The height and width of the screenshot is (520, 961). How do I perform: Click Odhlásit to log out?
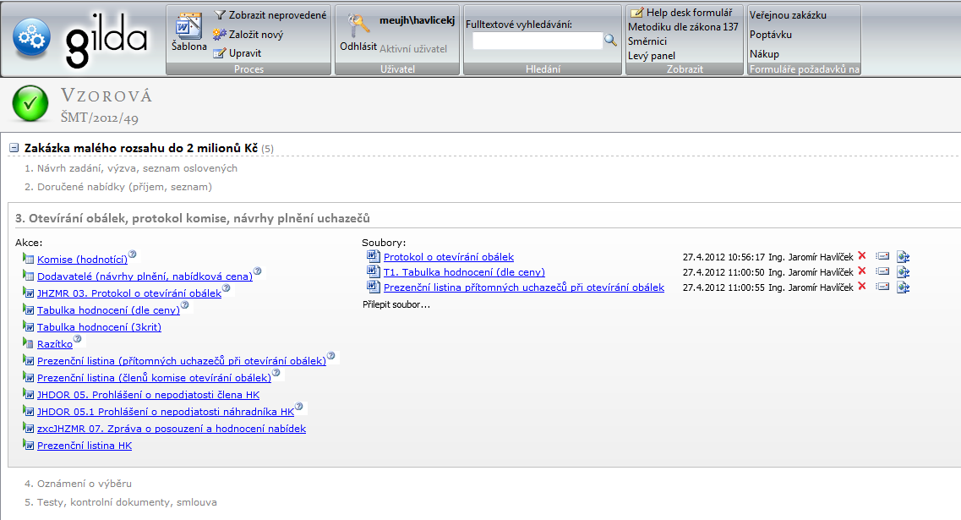coord(358,47)
